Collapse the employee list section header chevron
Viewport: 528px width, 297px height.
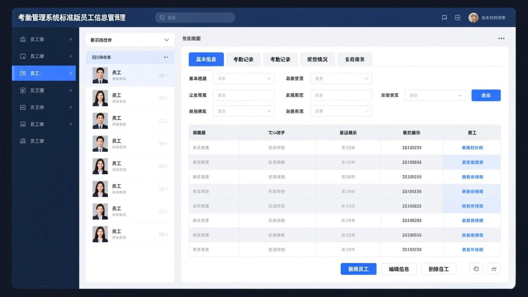tap(166, 57)
